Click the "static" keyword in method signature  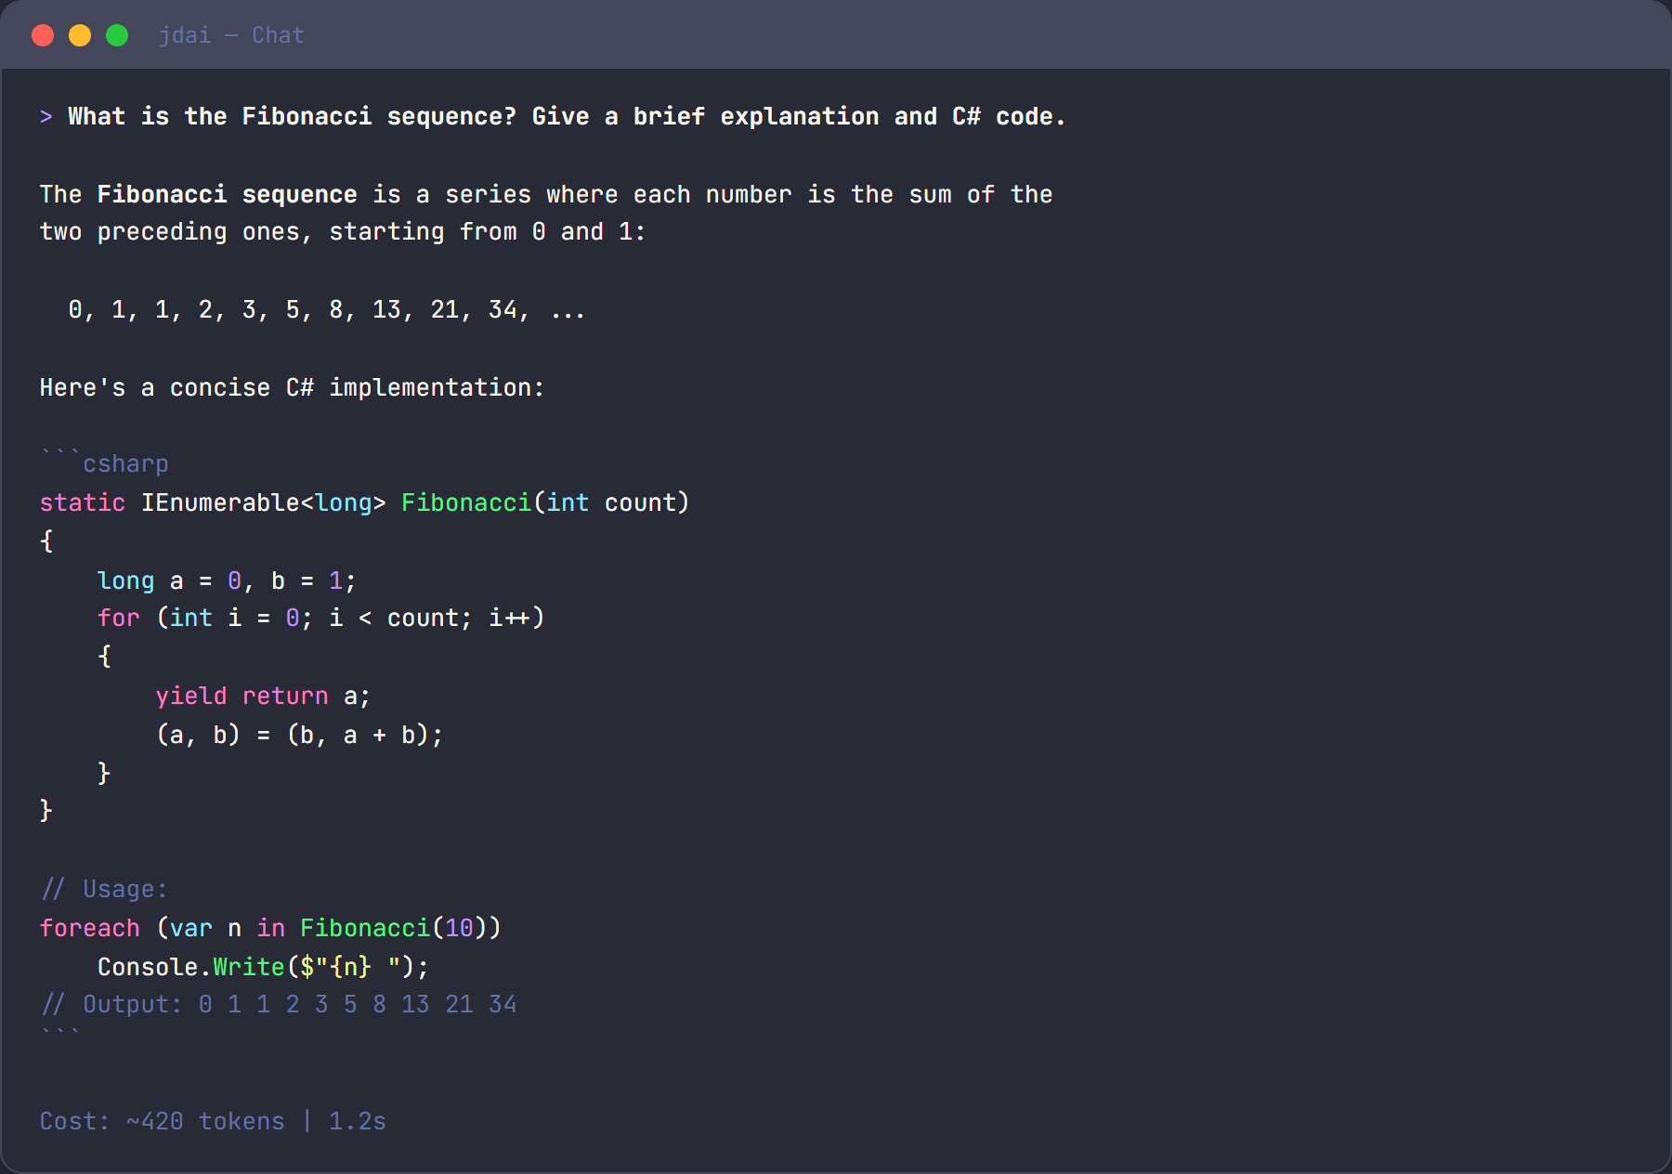point(82,503)
